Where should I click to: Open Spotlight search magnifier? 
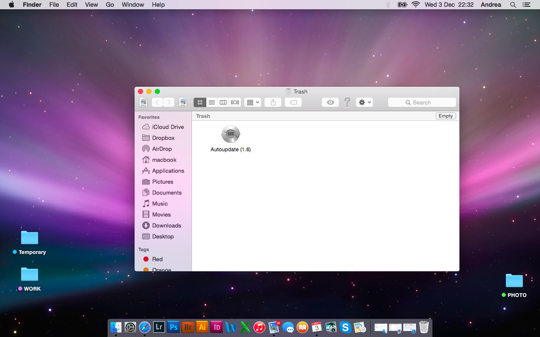pos(513,5)
